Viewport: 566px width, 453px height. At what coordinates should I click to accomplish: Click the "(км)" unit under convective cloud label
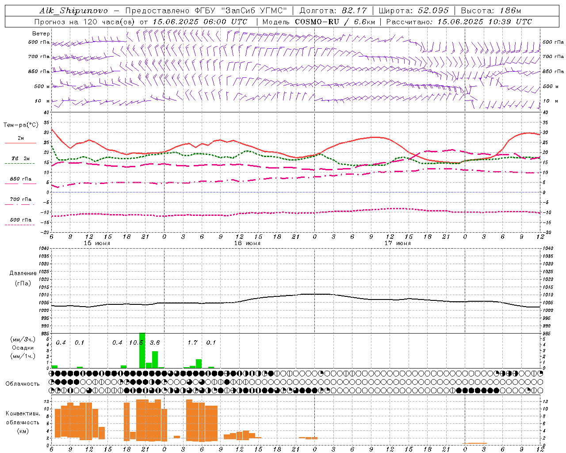(23, 431)
